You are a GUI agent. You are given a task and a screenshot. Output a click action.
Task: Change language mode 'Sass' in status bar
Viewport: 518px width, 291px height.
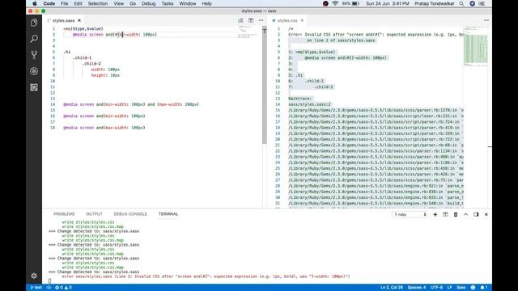(x=461, y=288)
